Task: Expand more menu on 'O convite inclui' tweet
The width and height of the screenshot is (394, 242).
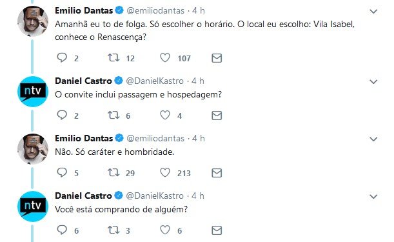Action: click(373, 82)
